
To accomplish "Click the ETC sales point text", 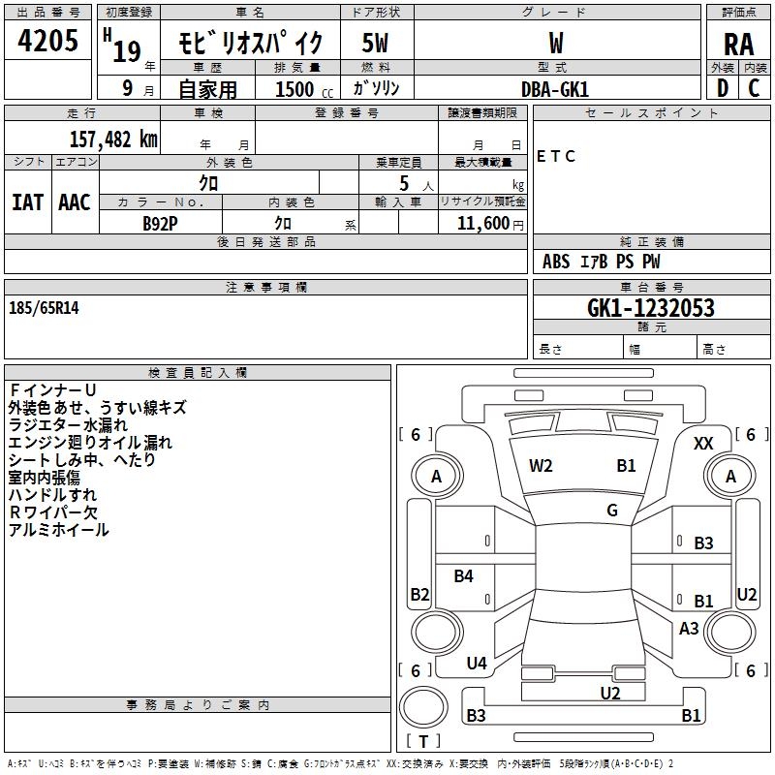I will (x=556, y=156).
